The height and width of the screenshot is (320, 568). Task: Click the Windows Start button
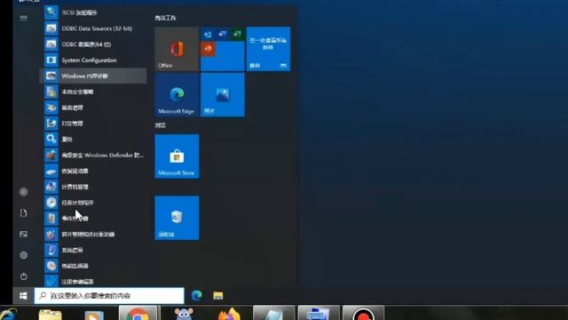tap(23, 296)
